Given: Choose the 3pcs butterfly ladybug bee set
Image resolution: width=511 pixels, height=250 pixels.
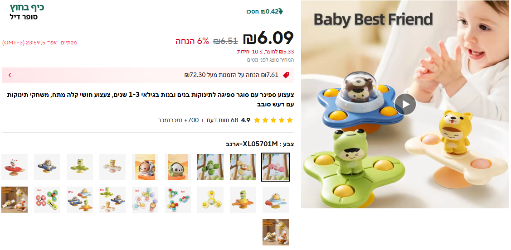Looking at the screenshot, I should point(47,200).
